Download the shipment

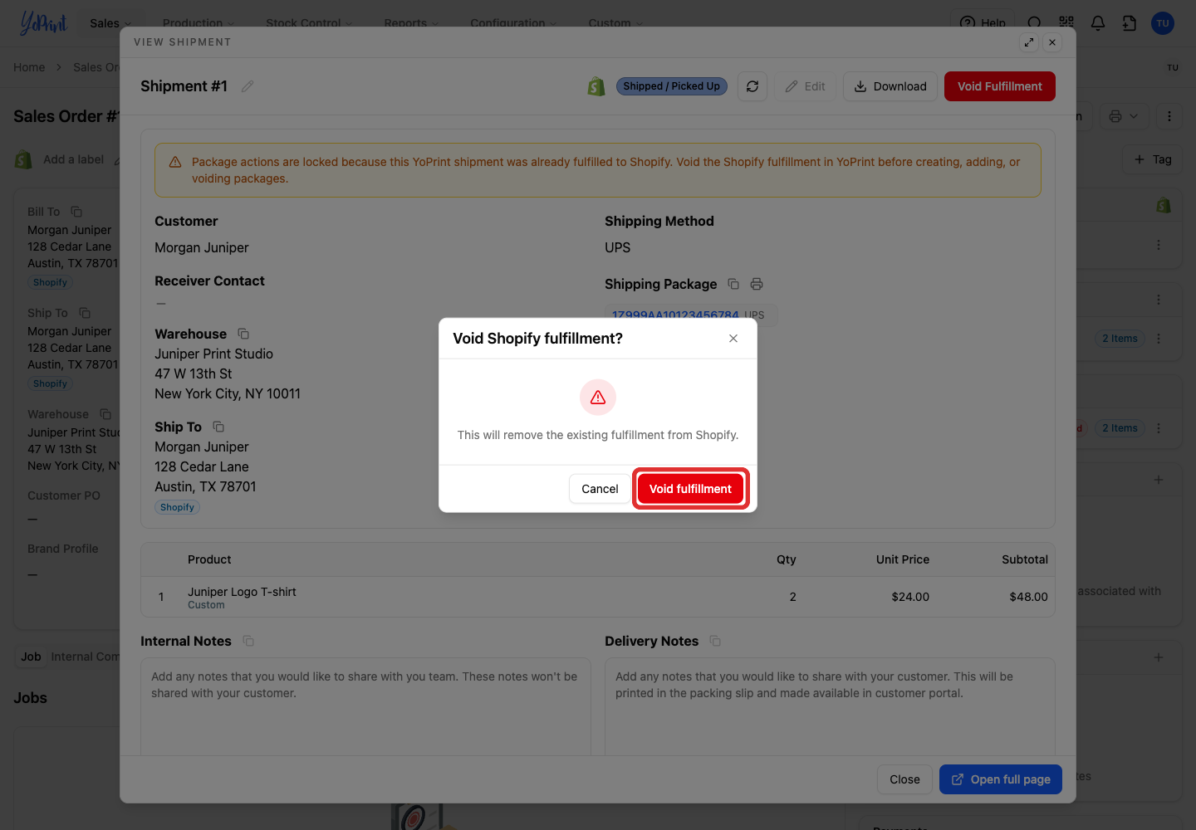point(890,86)
